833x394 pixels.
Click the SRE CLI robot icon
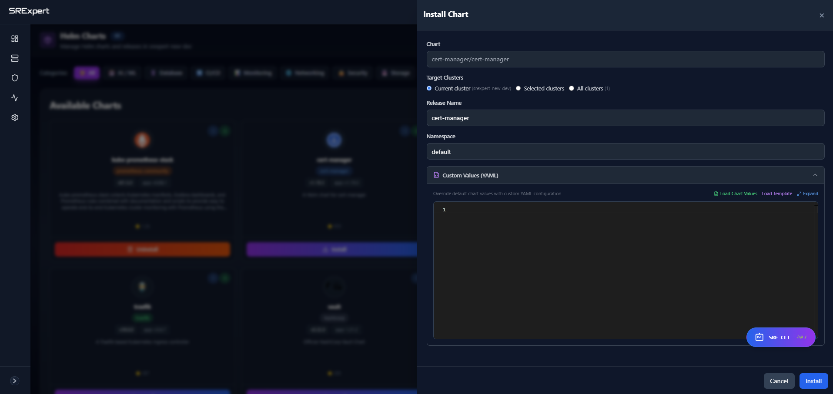click(x=759, y=337)
